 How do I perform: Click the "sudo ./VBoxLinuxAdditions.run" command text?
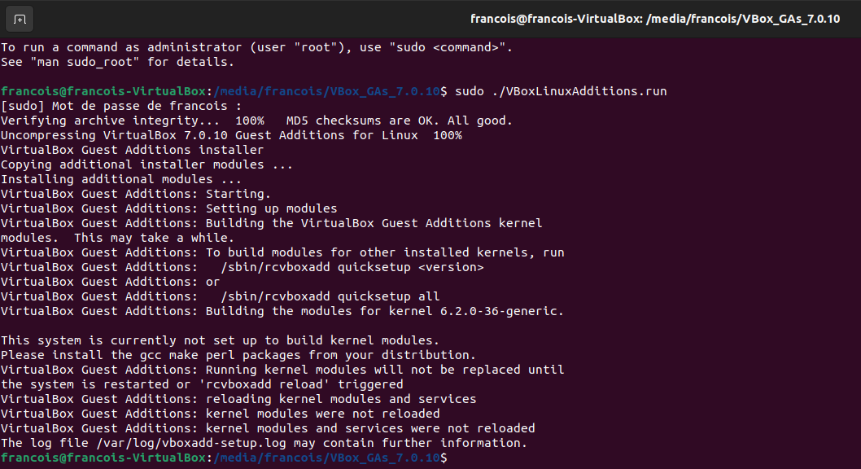[x=562, y=91]
